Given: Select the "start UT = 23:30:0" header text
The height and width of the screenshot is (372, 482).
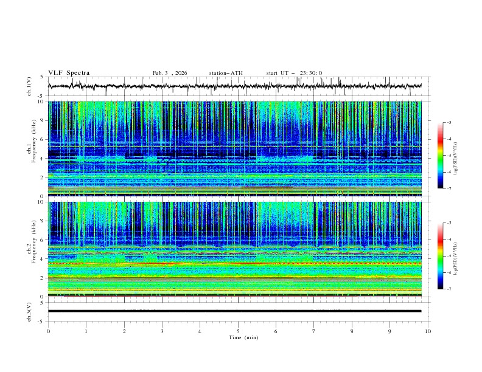Looking at the screenshot, I should coord(294,73).
